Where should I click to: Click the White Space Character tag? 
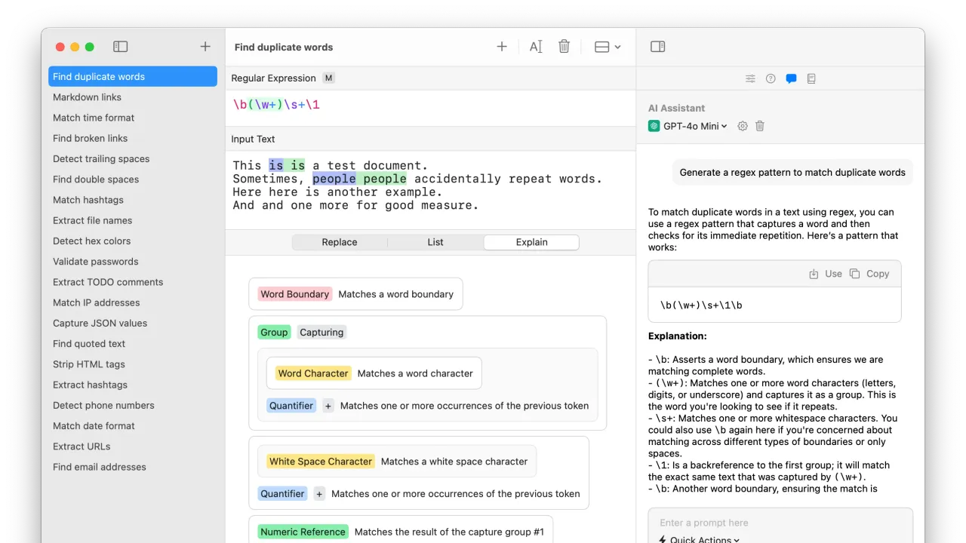pyautogui.click(x=321, y=462)
